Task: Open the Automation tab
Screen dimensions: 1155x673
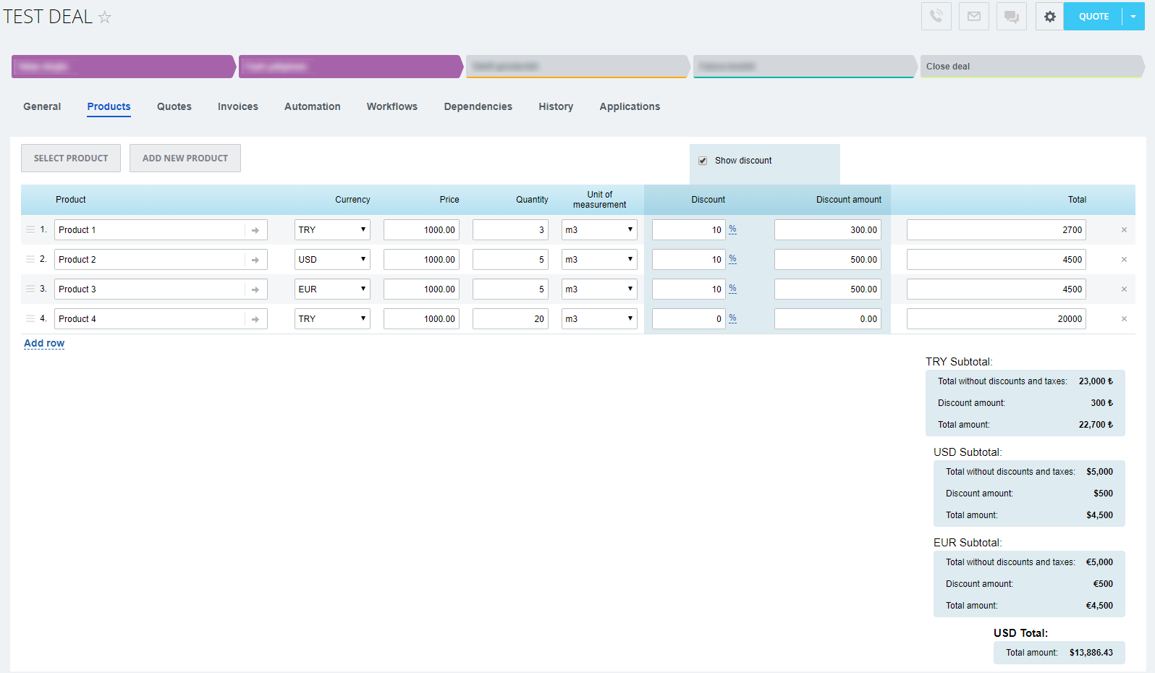Action: 313,106
